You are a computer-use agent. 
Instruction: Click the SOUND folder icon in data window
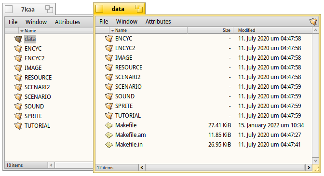109,96
